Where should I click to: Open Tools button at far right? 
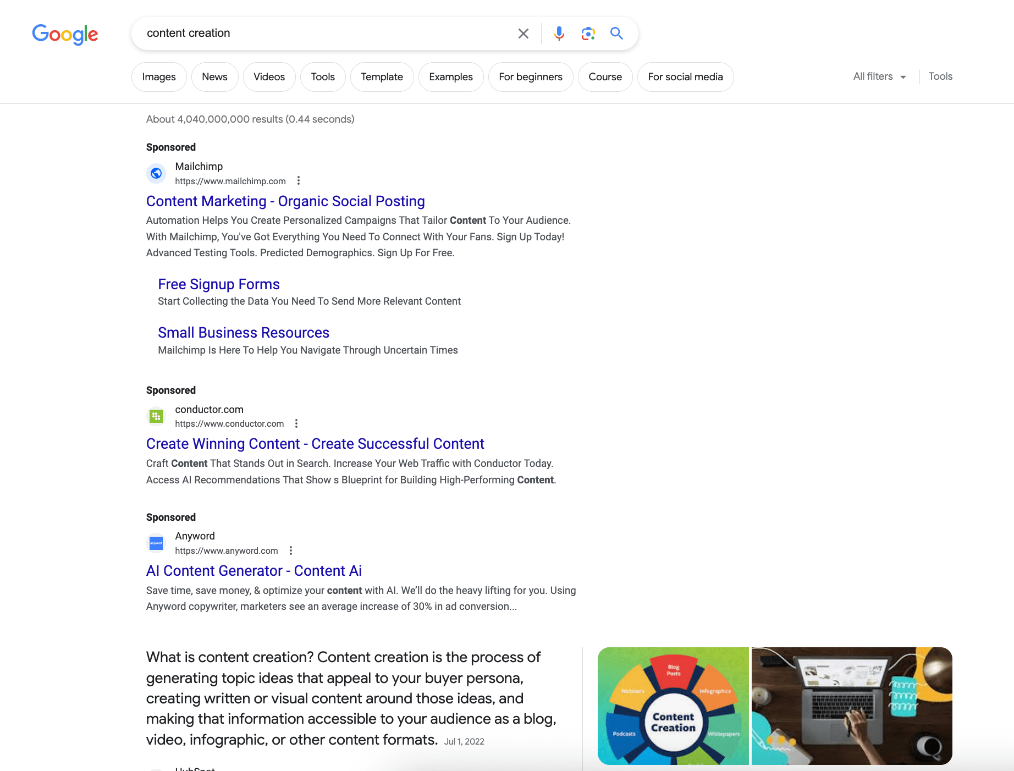pos(940,76)
